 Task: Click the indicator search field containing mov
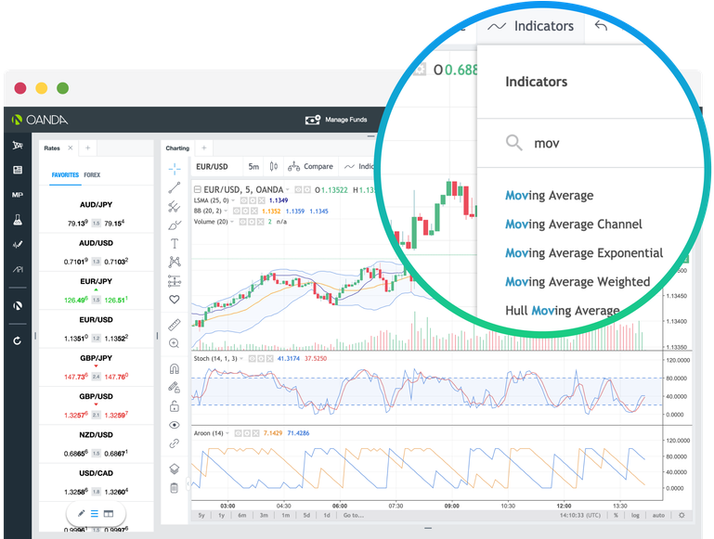592,143
